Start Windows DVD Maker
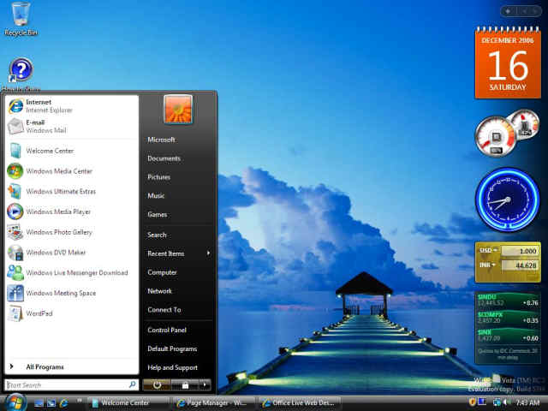Screen dimensions: 548x411 pos(56,253)
